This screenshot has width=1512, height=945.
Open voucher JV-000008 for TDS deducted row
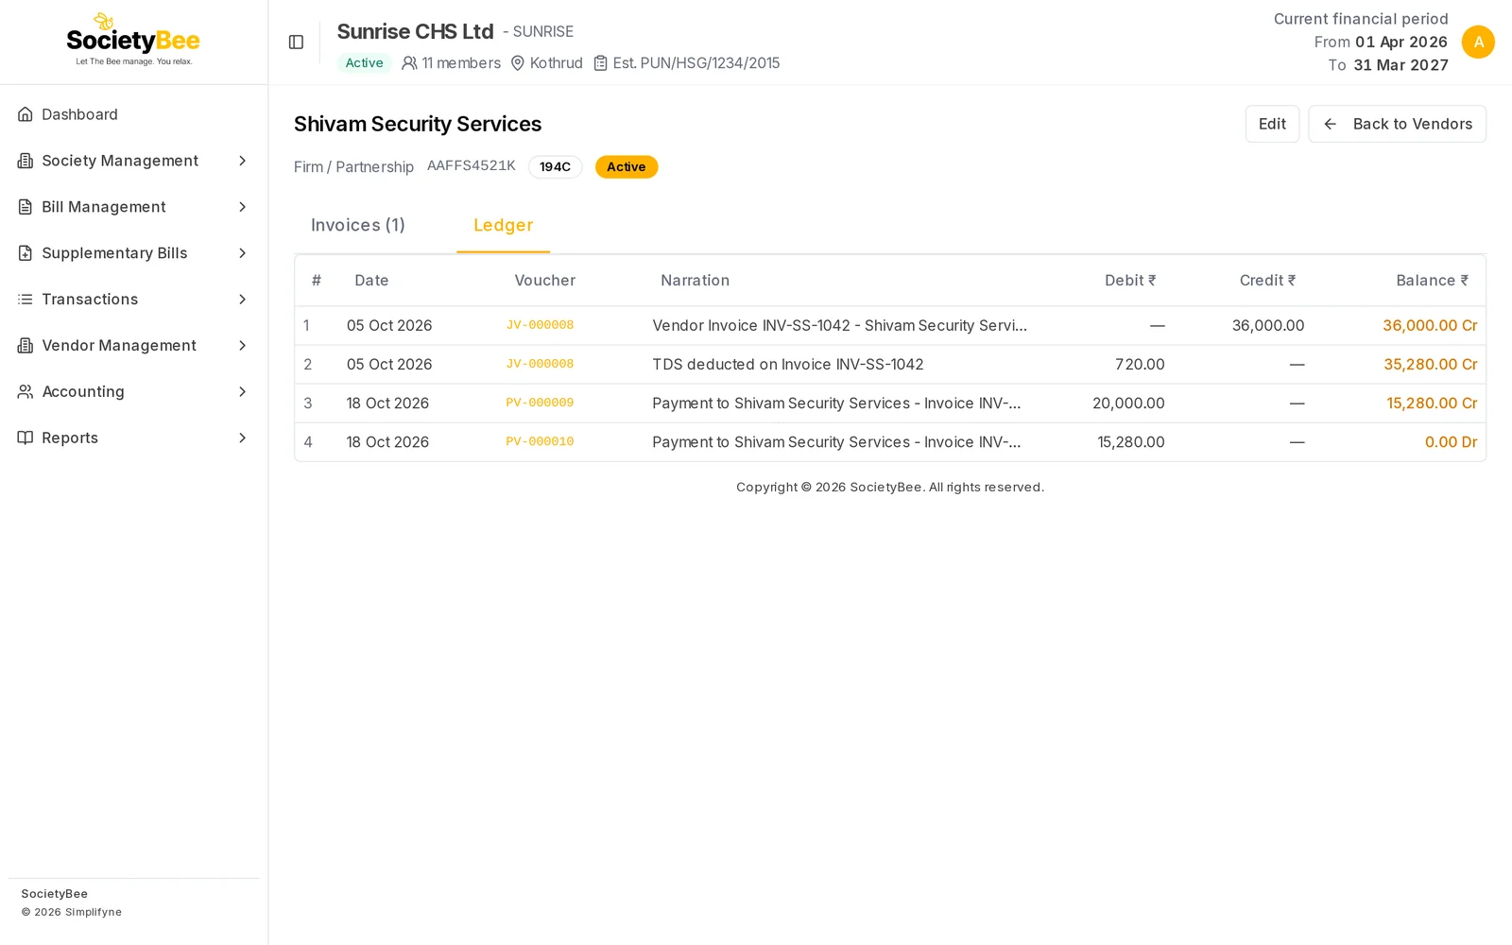coord(540,364)
